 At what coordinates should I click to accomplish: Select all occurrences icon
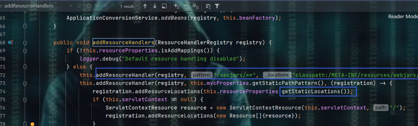195,6
